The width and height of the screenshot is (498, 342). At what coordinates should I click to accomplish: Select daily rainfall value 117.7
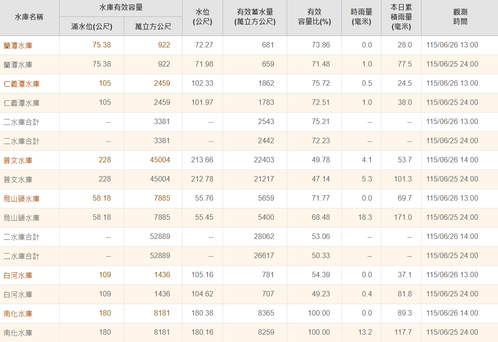tap(403, 332)
